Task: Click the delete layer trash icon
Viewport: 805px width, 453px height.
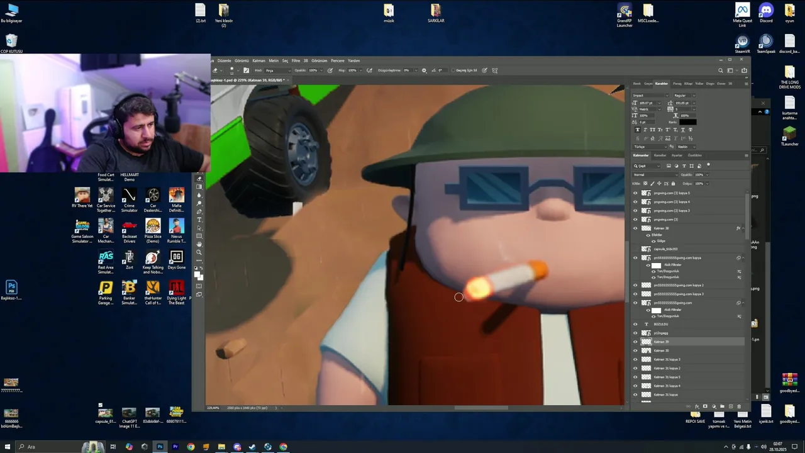Action: (739, 406)
